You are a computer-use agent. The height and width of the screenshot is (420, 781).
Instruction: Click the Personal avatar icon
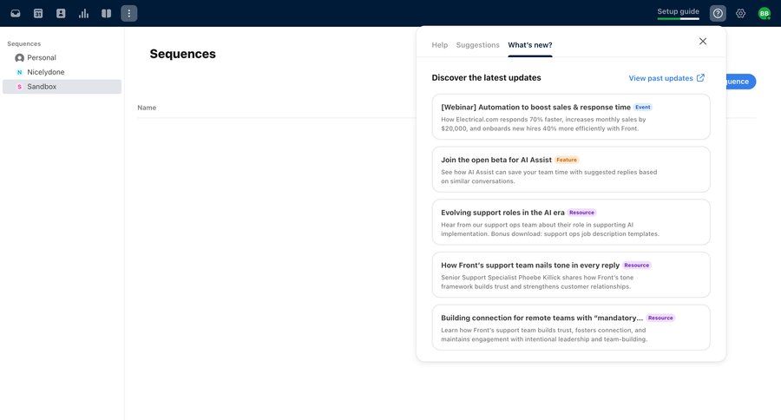(x=19, y=58)
